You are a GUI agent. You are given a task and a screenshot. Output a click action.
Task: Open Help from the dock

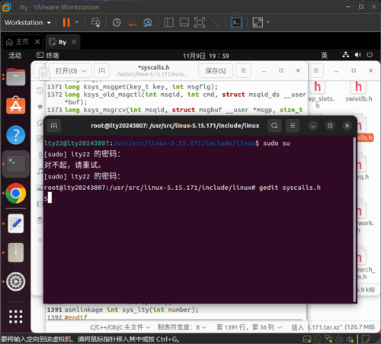pos(16,135)
